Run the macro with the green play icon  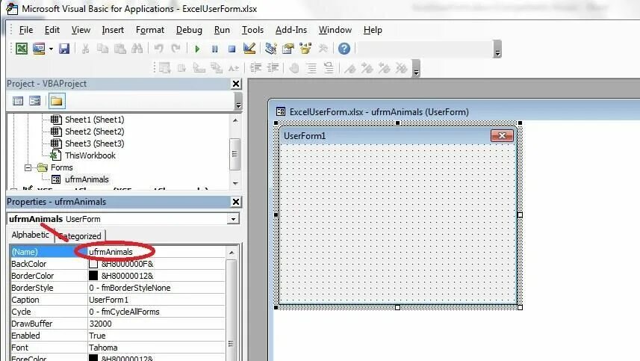(198, 49)
